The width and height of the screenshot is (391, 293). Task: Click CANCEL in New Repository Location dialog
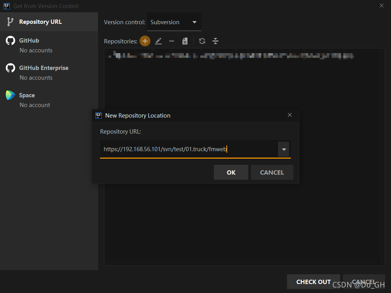[272, 172]
